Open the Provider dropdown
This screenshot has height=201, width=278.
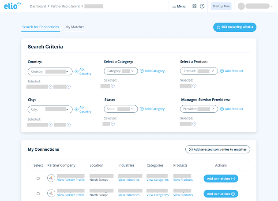(x=199, y=109)
